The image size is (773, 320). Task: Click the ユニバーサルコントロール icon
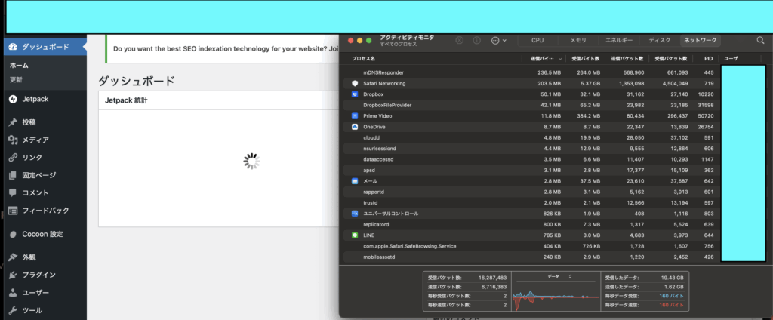click(355, 214)
